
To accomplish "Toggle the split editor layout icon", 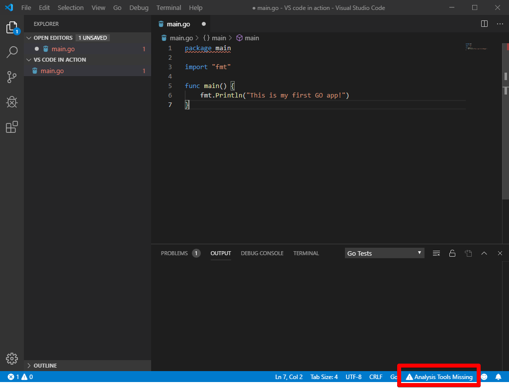I will coord(484,23).
